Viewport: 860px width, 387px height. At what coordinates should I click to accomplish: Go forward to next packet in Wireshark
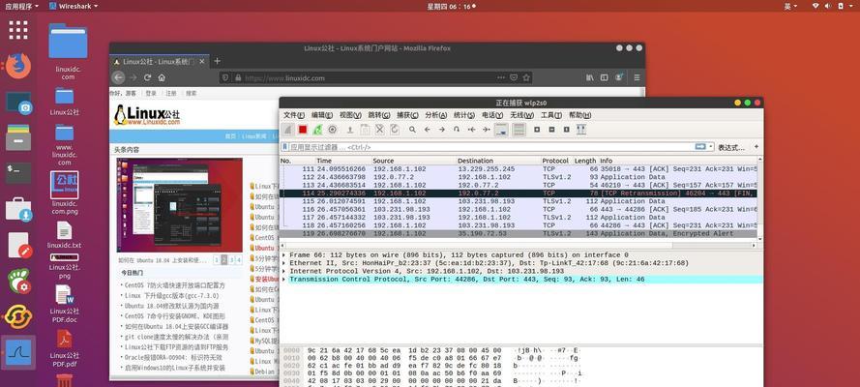(x=441, y=130)
